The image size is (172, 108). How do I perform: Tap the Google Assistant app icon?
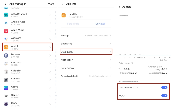pyautogui.click(x=6, y=39)
